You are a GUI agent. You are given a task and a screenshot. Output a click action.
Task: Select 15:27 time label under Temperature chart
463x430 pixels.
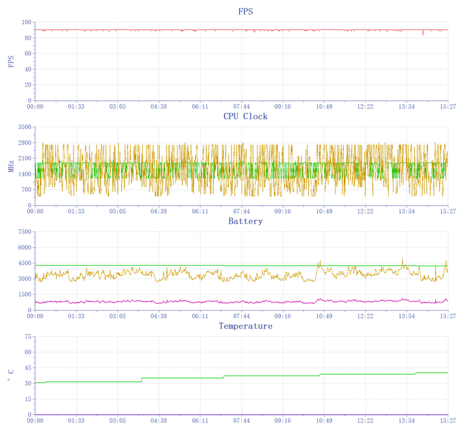point(448,420)
